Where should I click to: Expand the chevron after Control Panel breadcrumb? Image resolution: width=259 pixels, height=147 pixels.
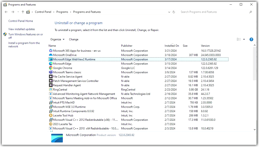(54, 12)
